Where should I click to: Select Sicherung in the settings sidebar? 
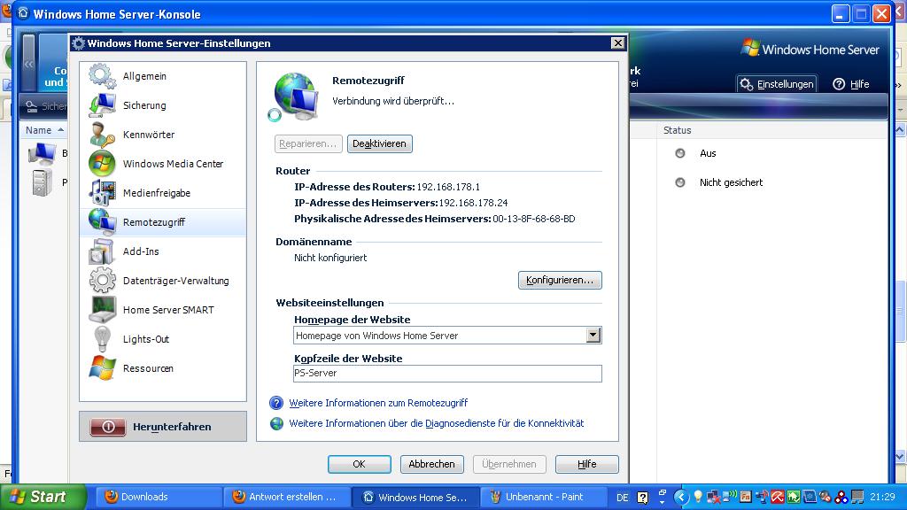click(x=163, y=105)
